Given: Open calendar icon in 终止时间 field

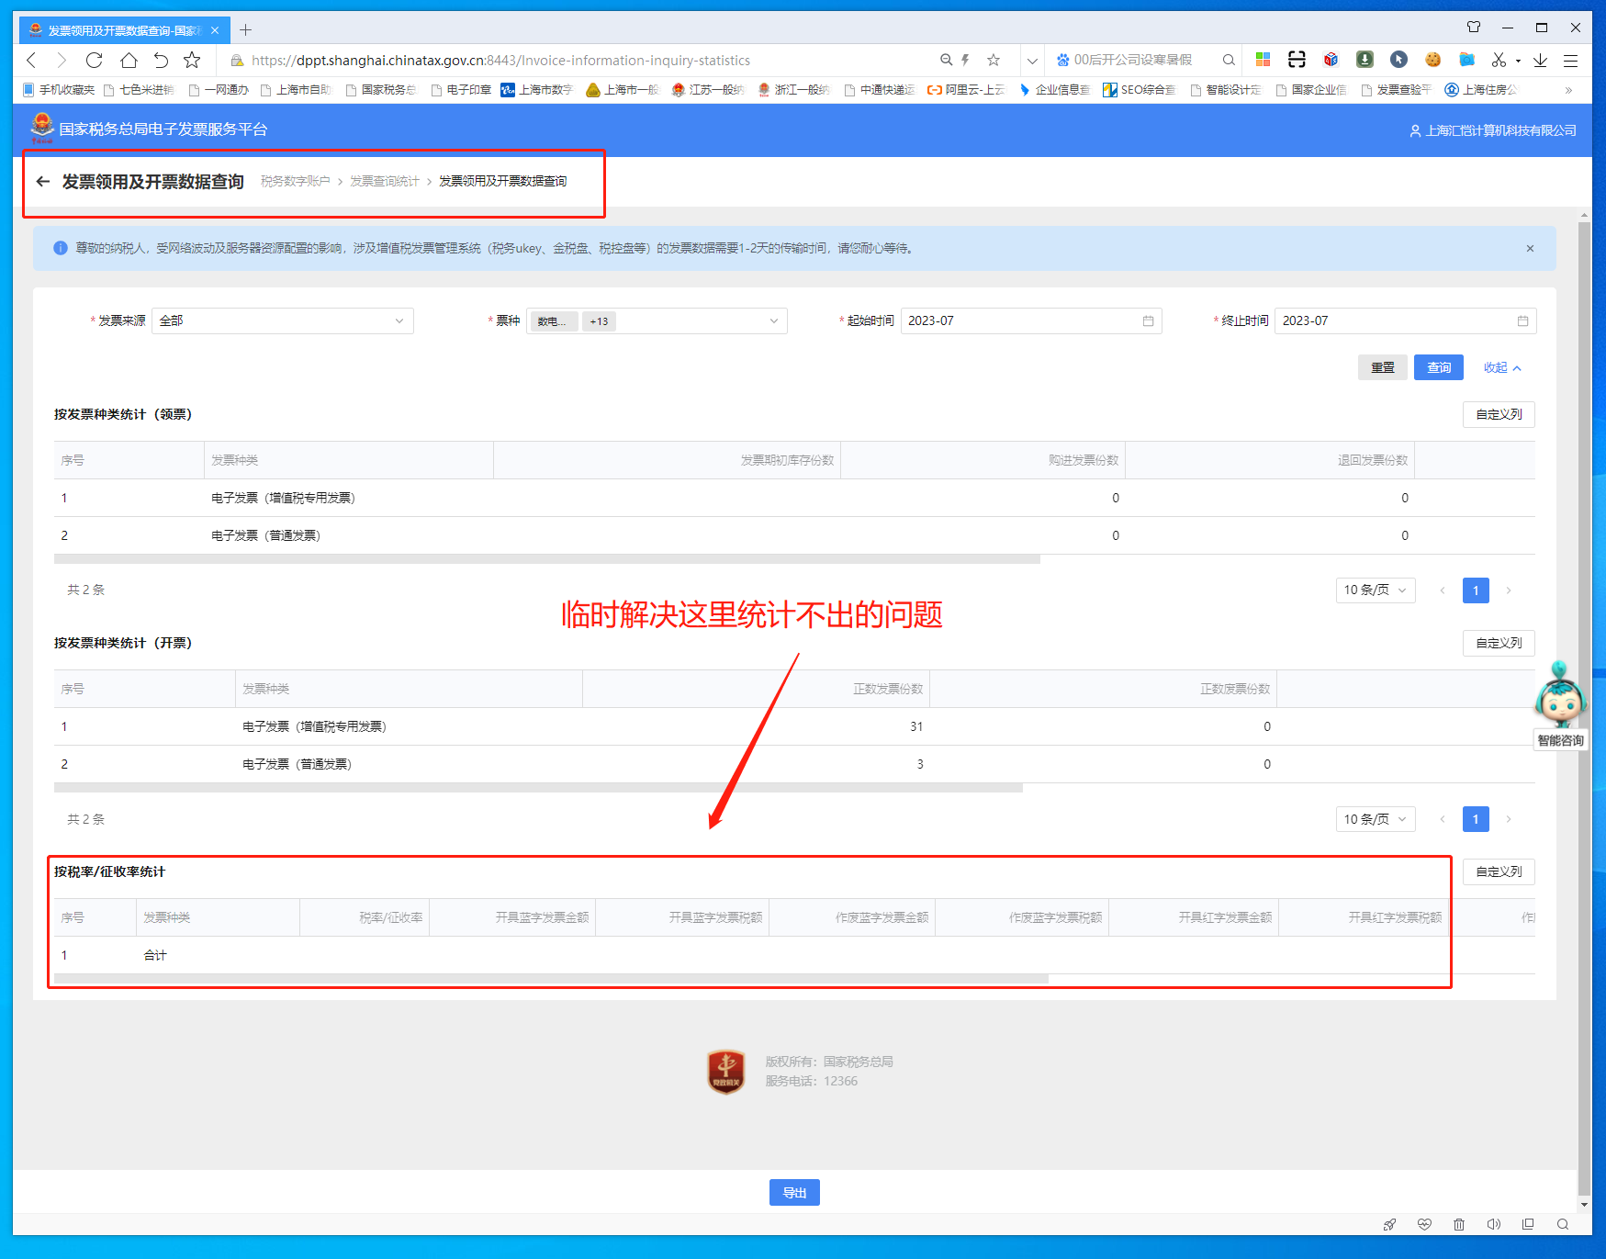Looking at the screenshot, I should (1522, 321).
